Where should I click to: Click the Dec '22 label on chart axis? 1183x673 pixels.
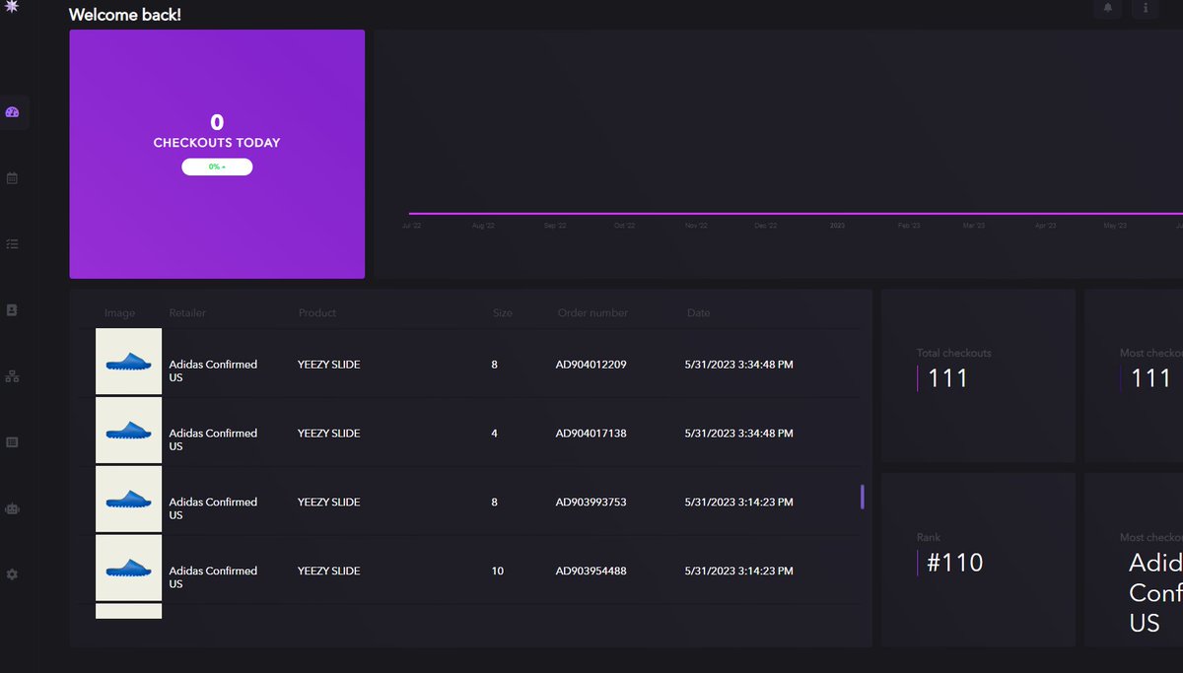pos(766,226)
